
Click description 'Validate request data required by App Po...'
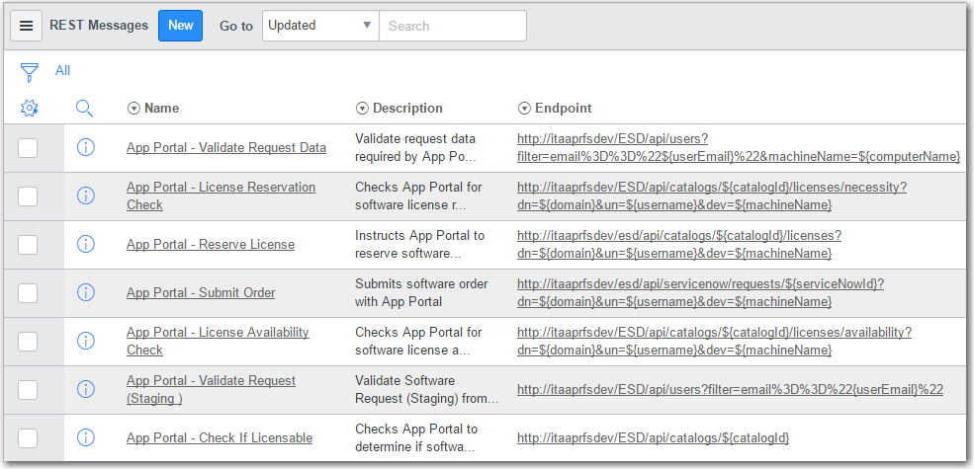415,148
